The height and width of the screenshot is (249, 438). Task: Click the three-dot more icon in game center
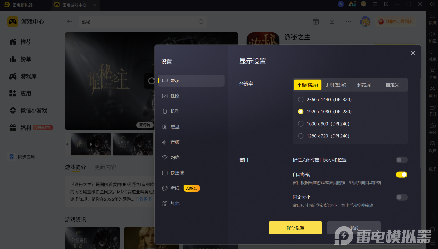pyautogui.click(x=348, y=22)
